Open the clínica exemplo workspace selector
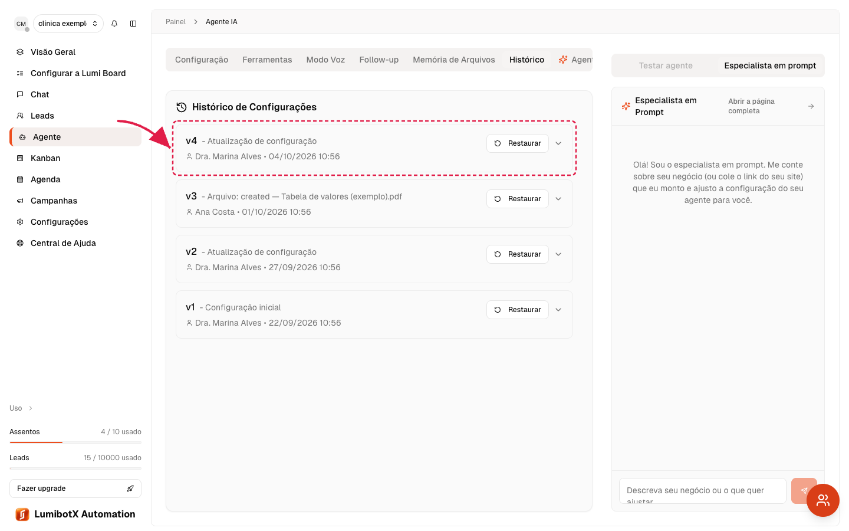Viewport: 849px width, 531px height. (x=68, y=24)
